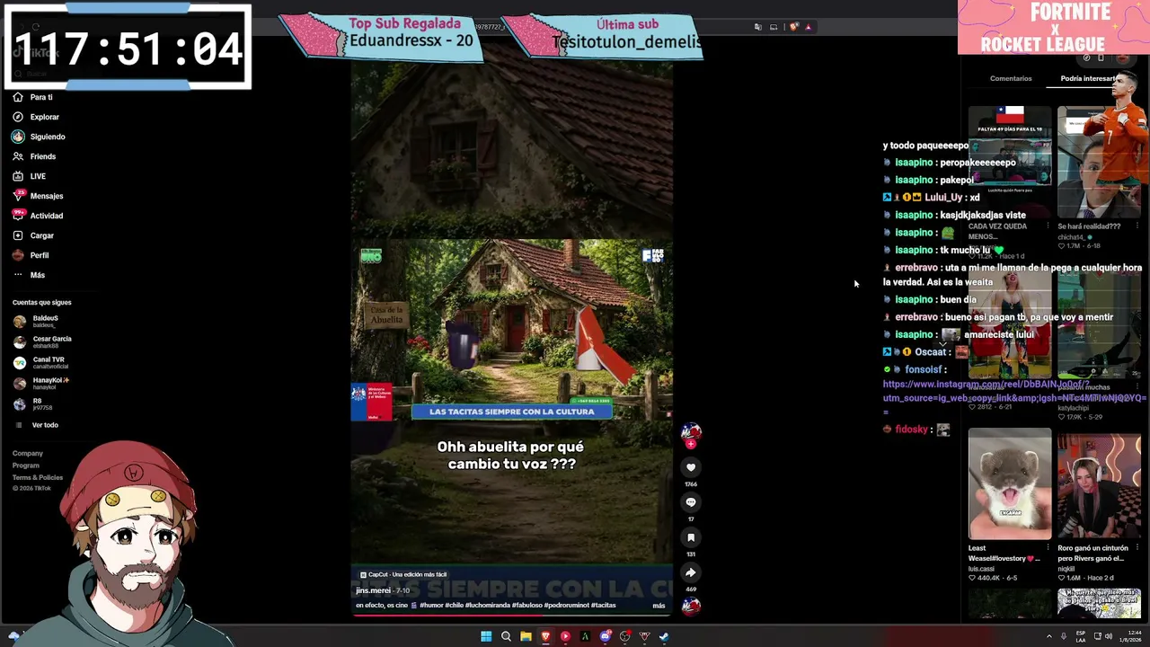The image size is (1150, 647).
Task: Open Terms & Policies footer link
Action: (38, 477)
